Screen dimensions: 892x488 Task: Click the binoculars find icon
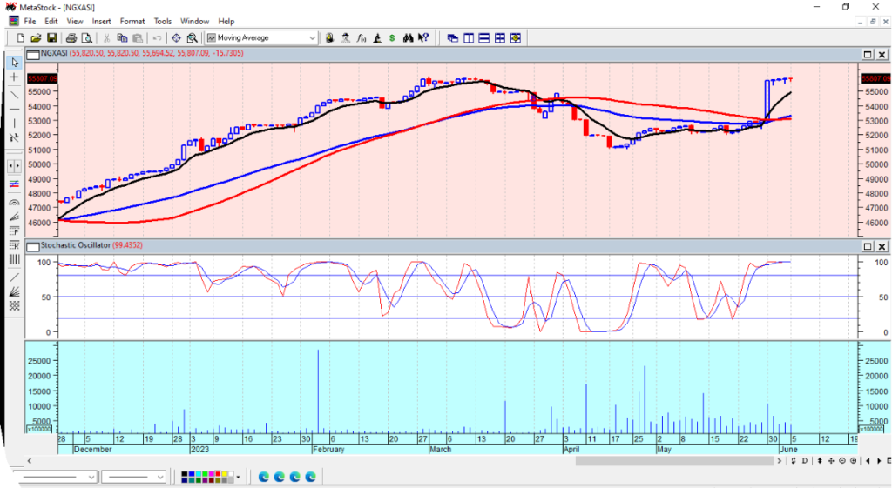408,38
